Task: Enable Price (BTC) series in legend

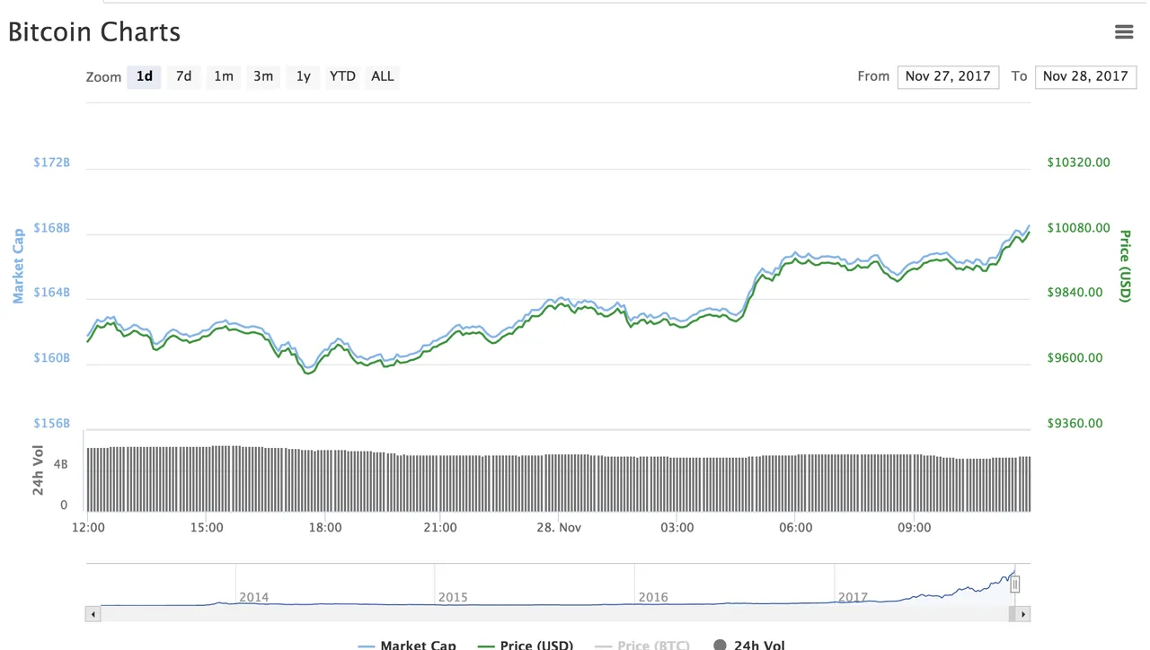Action: [643, 645]
